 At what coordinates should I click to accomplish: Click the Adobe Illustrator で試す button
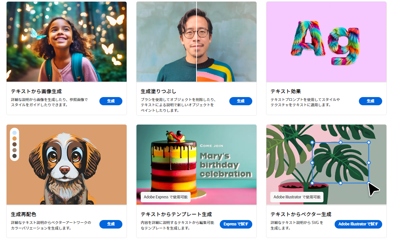tap(358, 224)
